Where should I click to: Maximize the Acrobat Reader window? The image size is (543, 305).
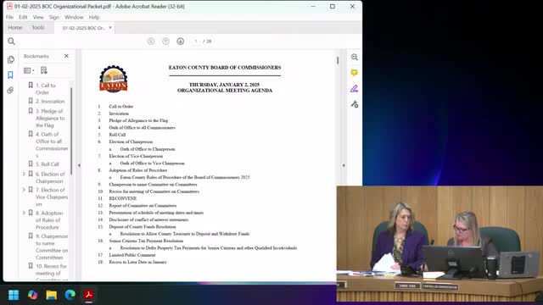click(x=333, y=6)
